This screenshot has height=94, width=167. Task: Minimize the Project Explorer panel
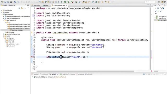point(26,5)
